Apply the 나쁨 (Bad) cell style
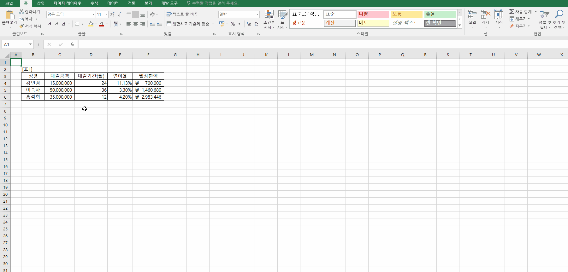The height and width of the screenshot is (272, 568). 373,14
